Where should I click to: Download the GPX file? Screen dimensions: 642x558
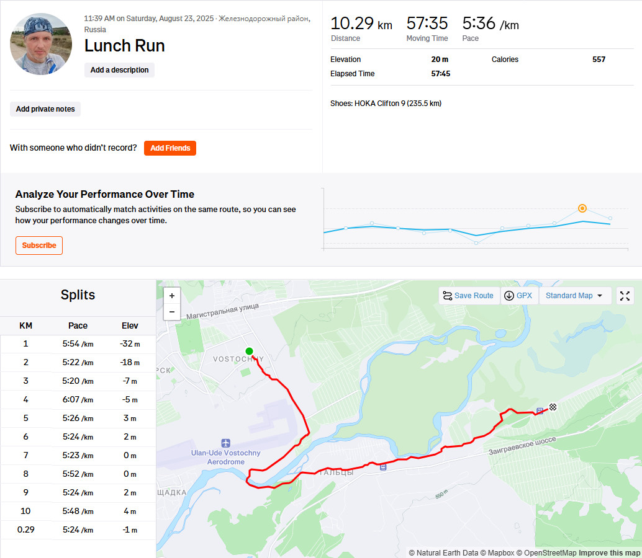518,296
